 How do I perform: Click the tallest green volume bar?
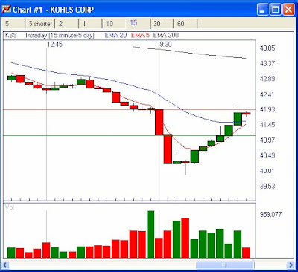pyautogui.click(x=150, y=234)
